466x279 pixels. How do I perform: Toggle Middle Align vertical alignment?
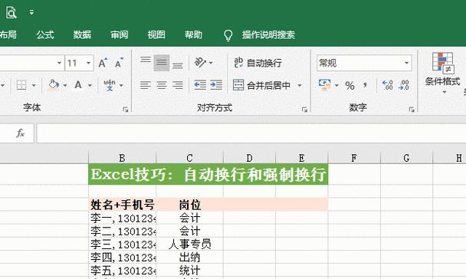162,63
